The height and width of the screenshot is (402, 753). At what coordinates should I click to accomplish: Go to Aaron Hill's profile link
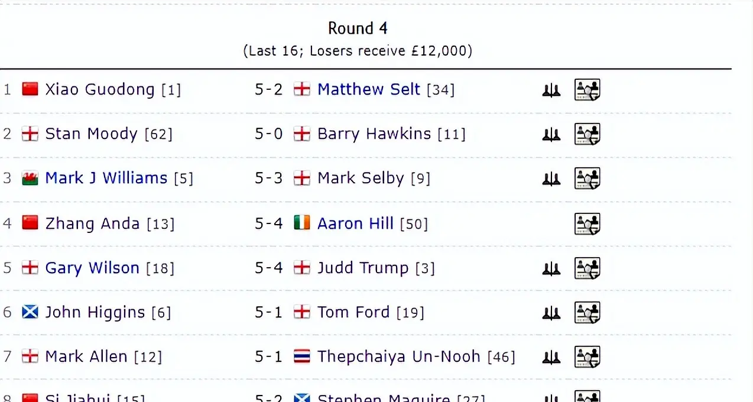(355, 223)
